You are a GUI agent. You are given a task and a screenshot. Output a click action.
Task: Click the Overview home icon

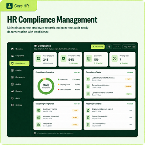pos(12,49)
